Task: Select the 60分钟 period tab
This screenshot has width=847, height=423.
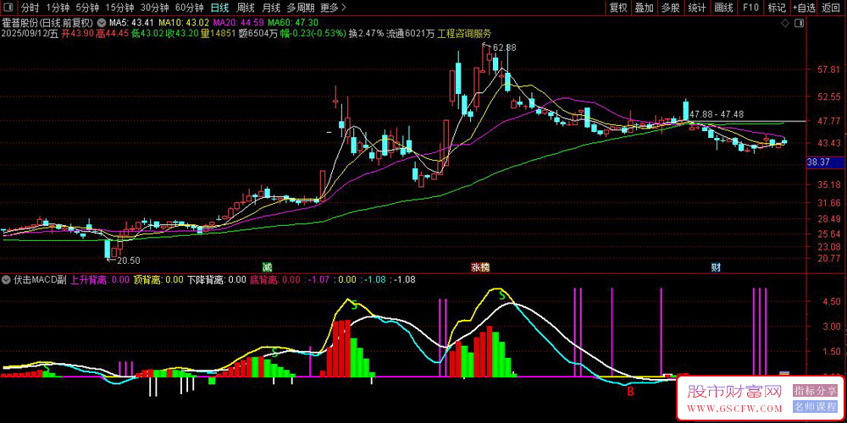Action: point(189,8)
